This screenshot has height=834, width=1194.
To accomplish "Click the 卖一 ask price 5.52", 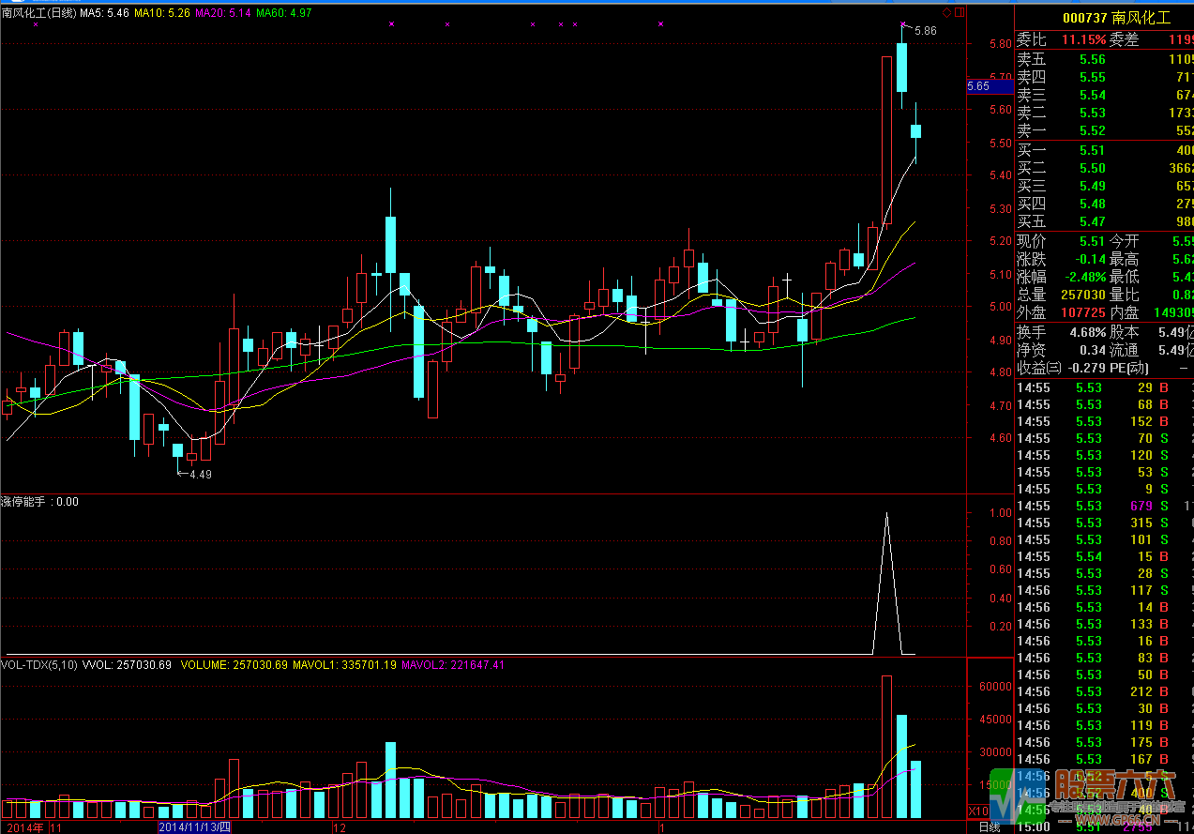I will pos(1092,130).
